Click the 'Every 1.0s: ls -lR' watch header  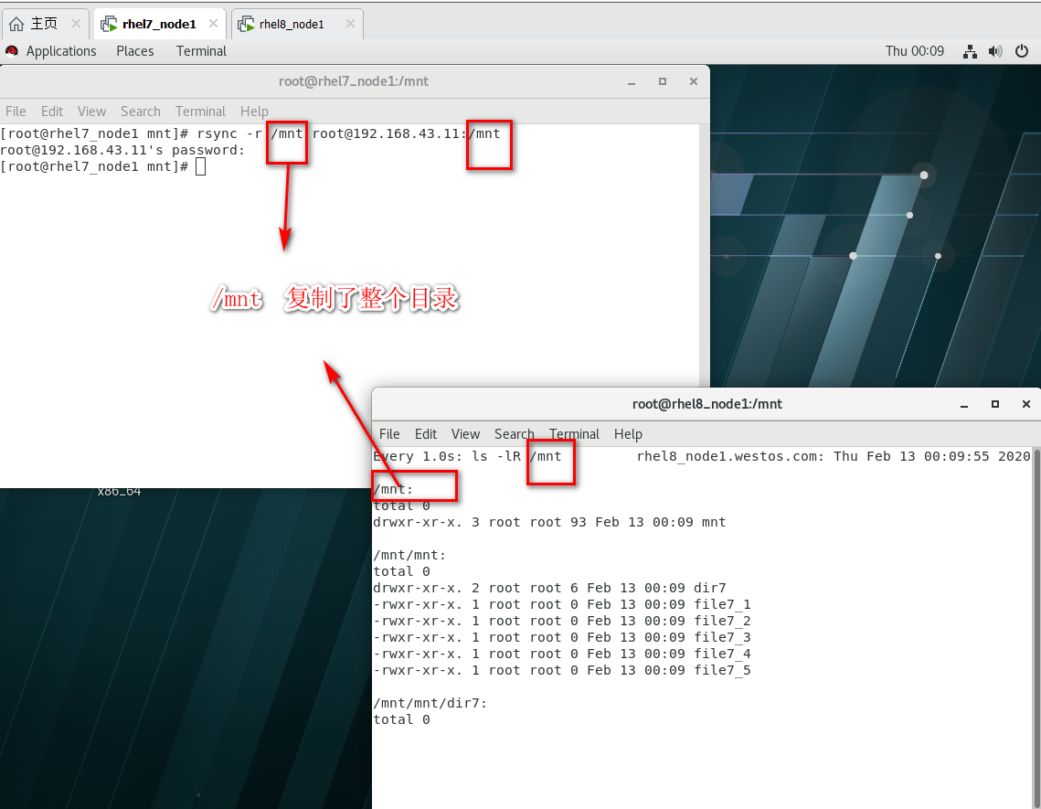tap(447, 456)
